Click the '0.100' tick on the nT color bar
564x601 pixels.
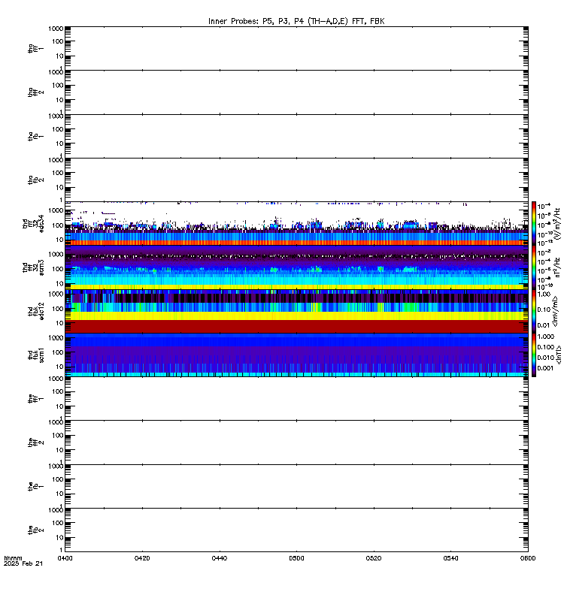[546, 347]
